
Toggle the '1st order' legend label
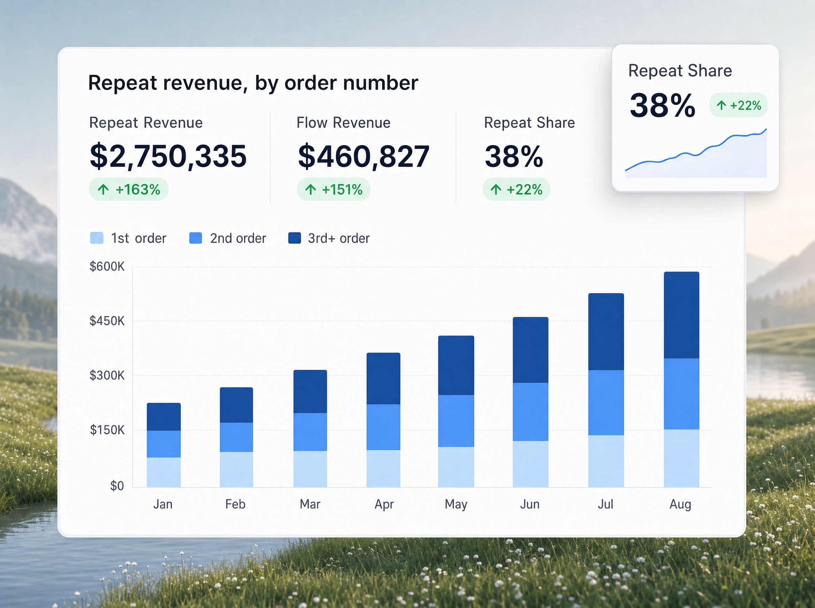click(139, 238)
